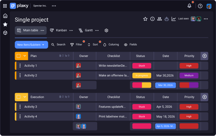The width and height of the screenshot is (216, 136).
Task: Open the notifications bell
Action: pyautogui.click(x=190, y=6)
